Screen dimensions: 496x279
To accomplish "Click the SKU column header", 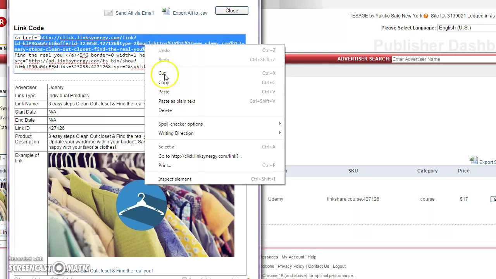I will point(353,171).
